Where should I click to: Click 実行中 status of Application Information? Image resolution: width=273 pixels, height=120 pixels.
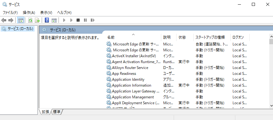click(184, 85)
